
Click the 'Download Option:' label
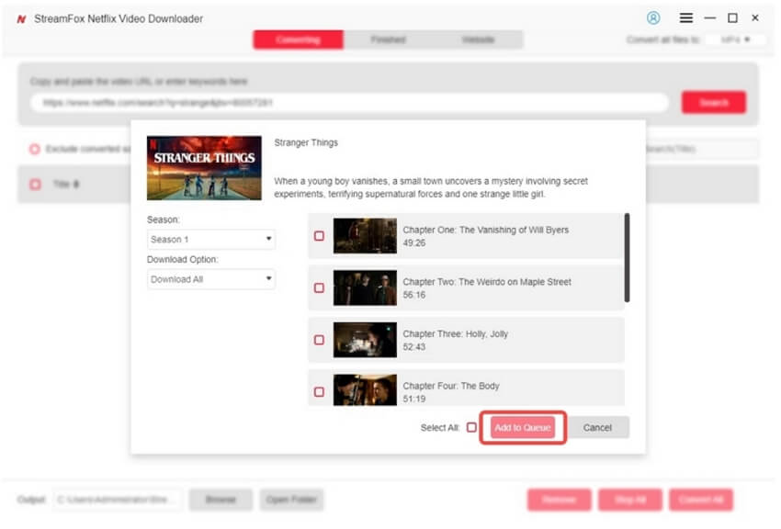pos(182,259)
